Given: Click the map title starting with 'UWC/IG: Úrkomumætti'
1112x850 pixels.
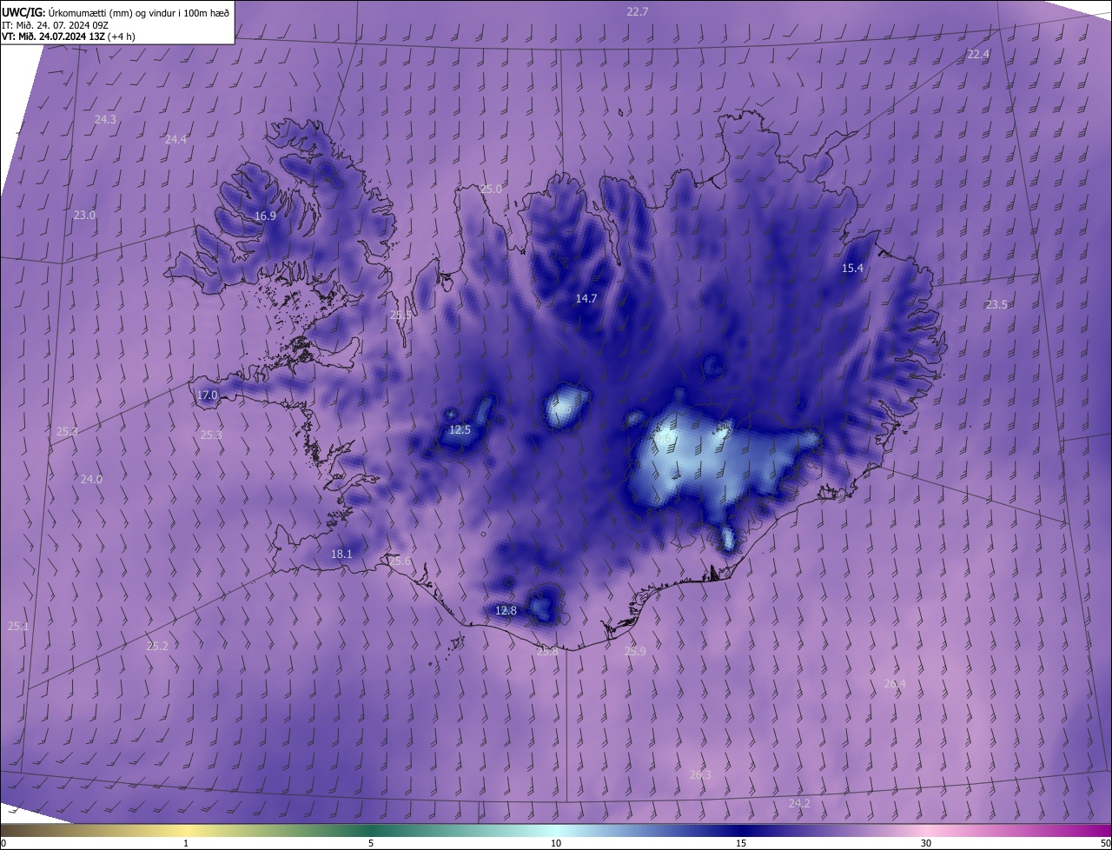Looking at the screenshot, I should 116,12.
